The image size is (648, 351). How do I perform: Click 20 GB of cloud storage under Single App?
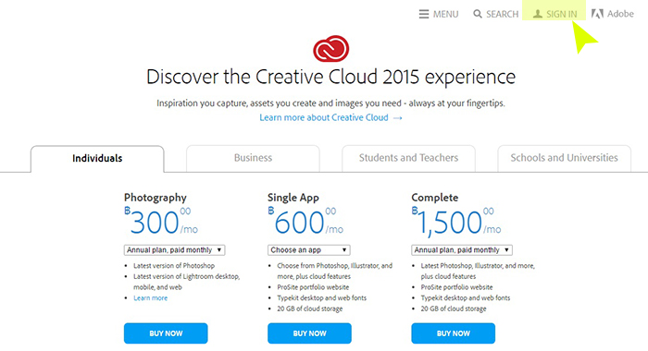click(x=309, y=309)
